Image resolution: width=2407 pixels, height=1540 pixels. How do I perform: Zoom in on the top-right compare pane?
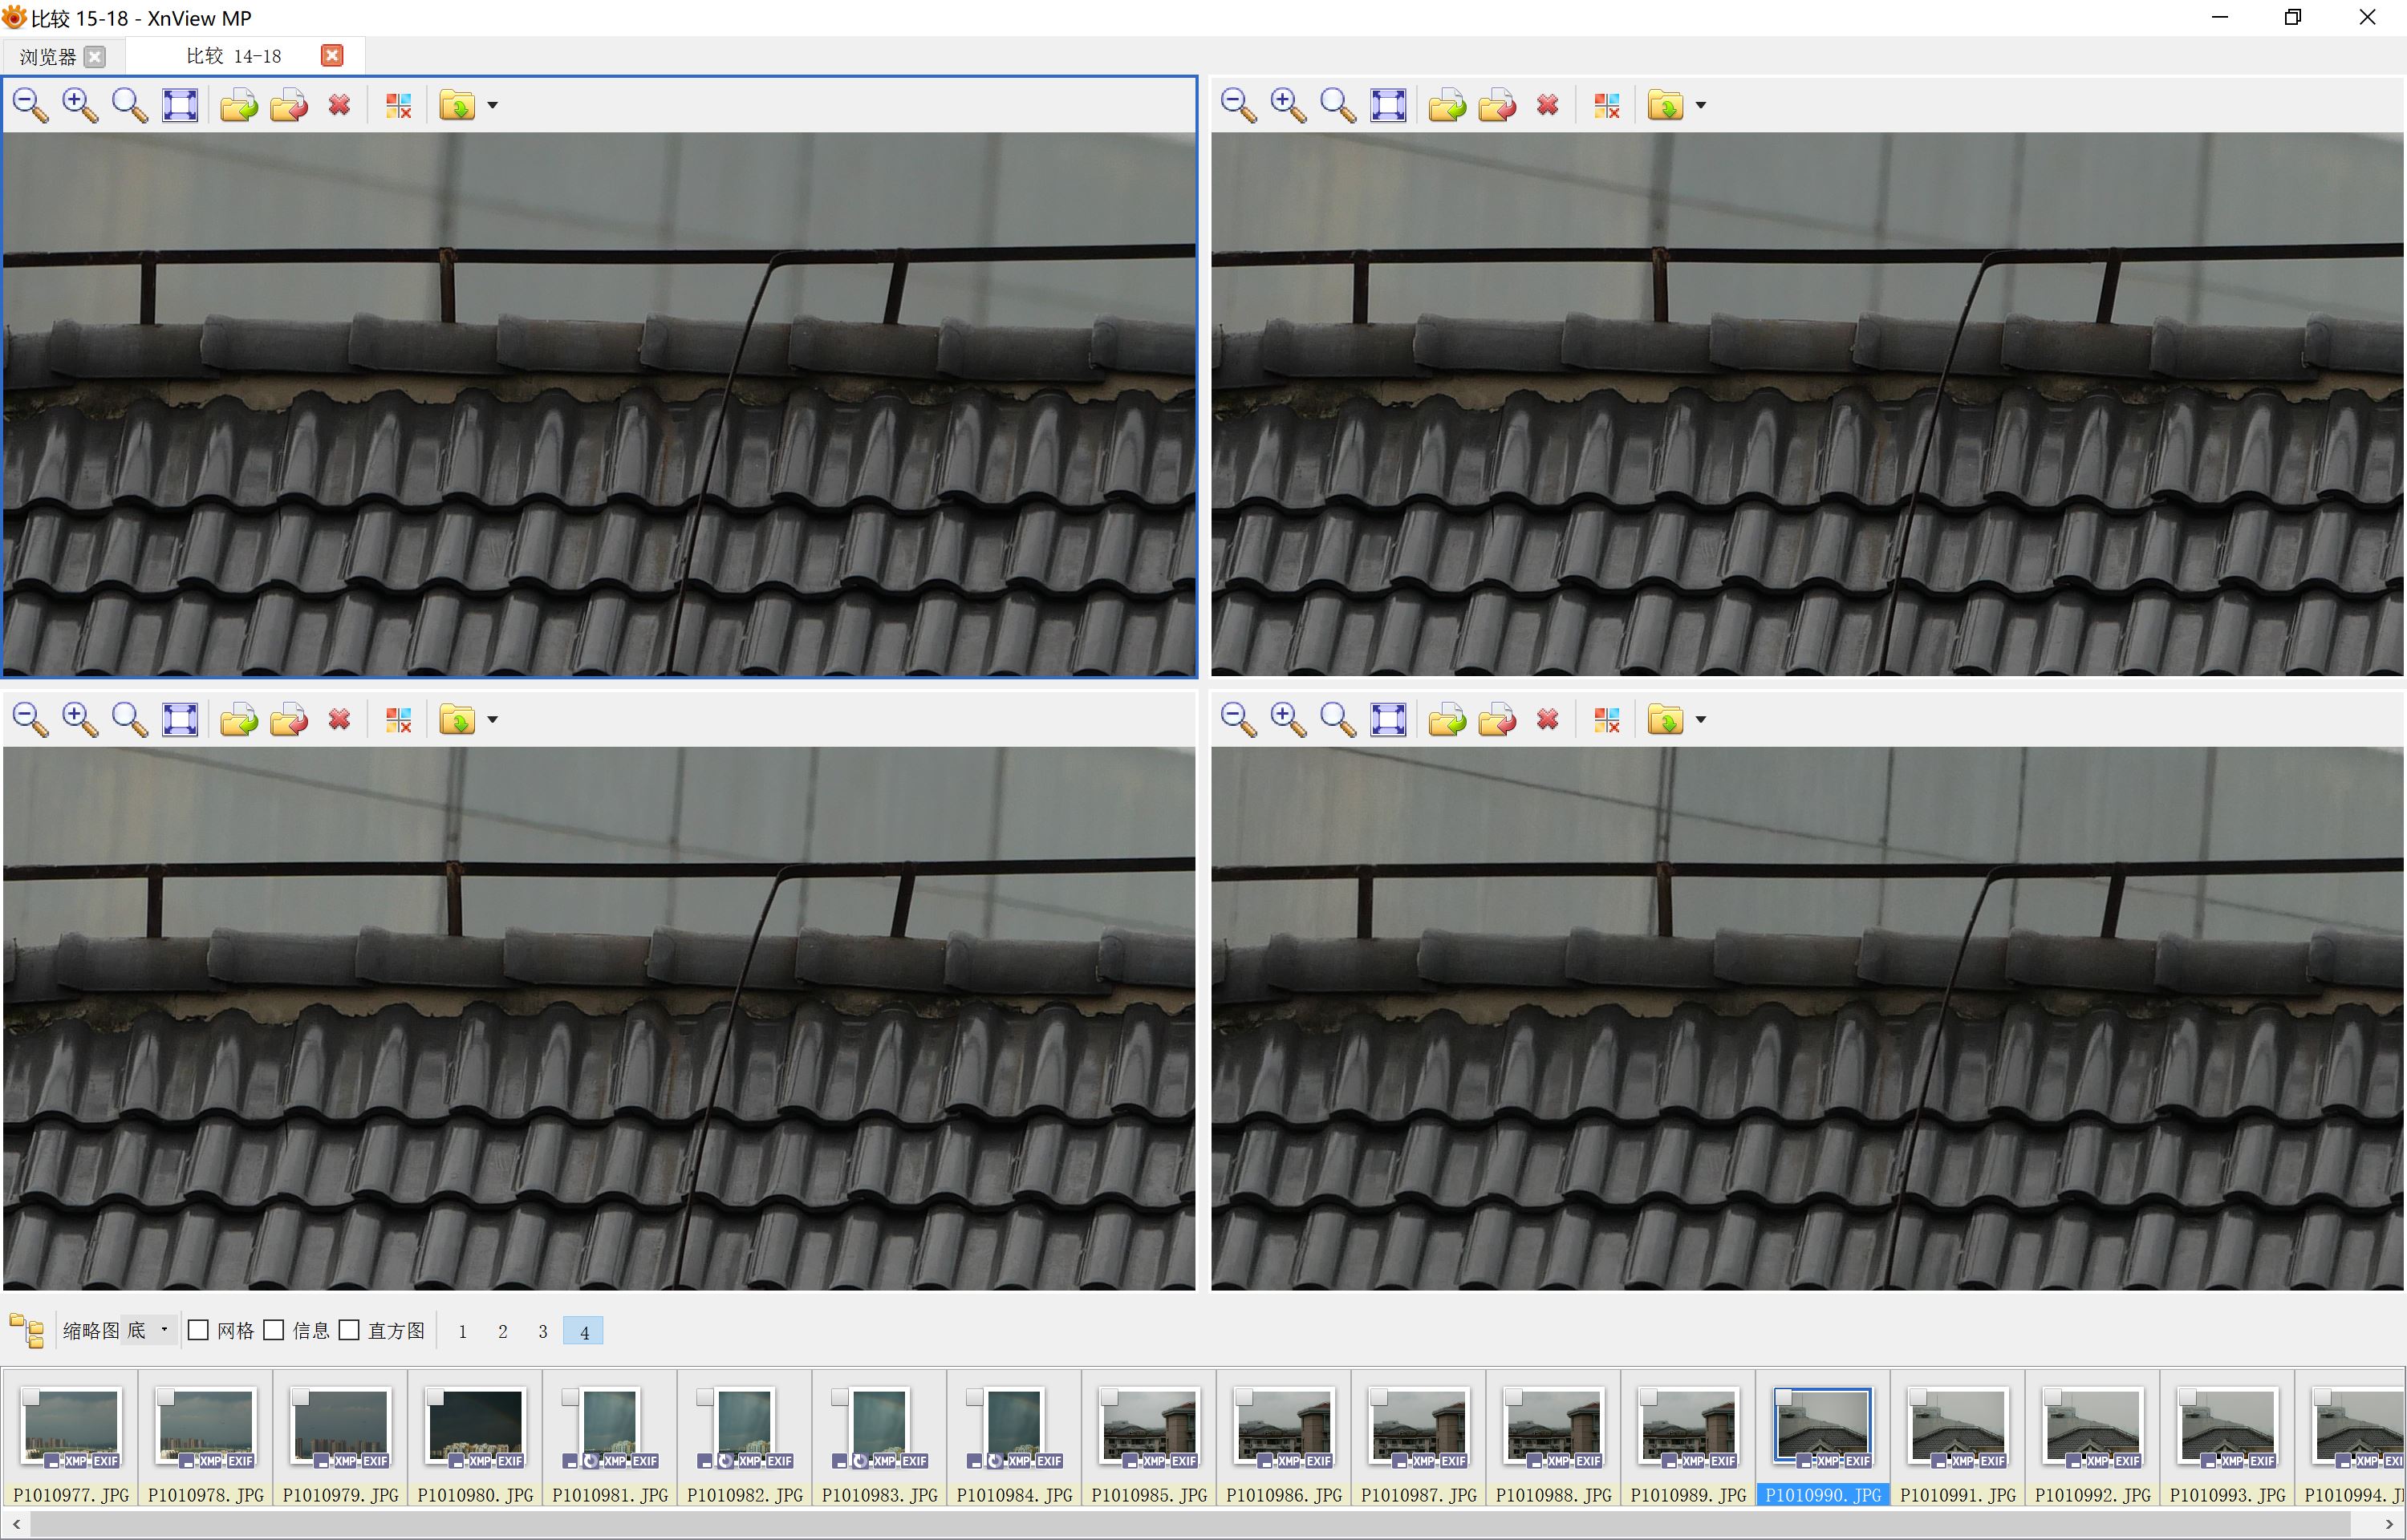(x=1287, y=105)
